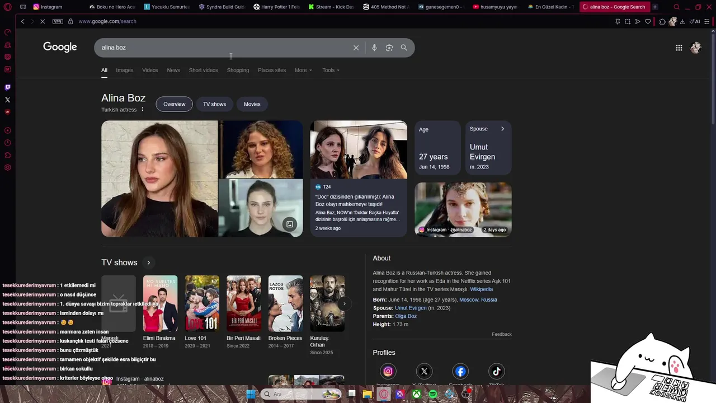Open Windows Start menu
The image size is (716, 403).
[251, 394]
